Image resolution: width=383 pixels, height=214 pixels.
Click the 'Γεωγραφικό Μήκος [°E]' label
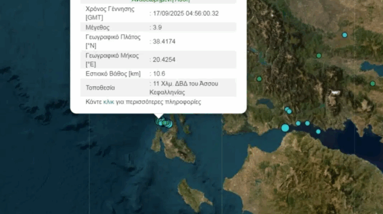tap(112, 60)
